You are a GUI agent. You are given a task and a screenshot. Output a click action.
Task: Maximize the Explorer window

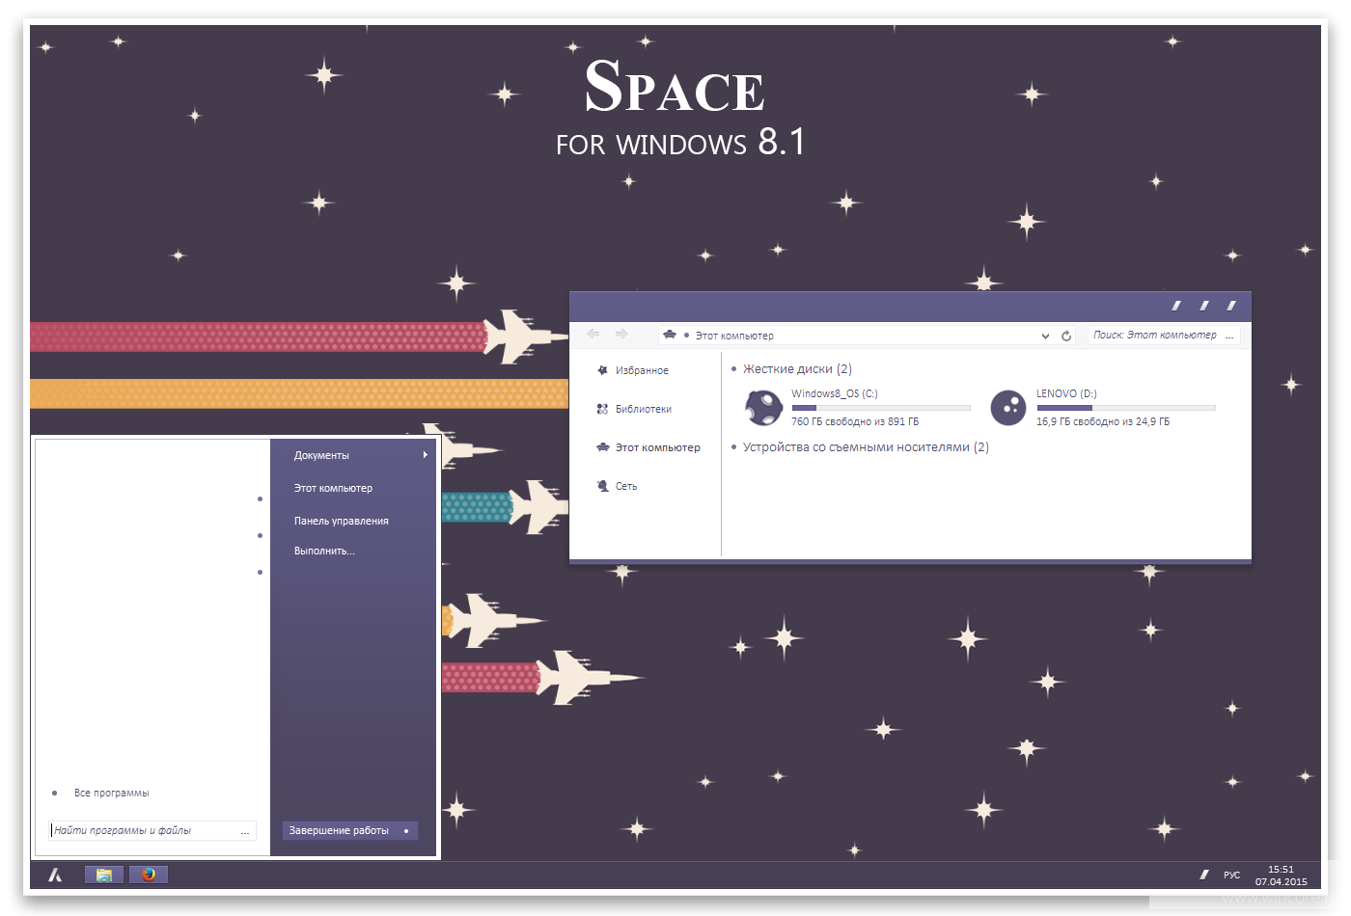1204,306
